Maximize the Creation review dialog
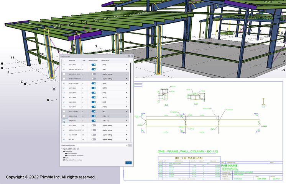The image size is (286, 184). (x=129, y=56)
